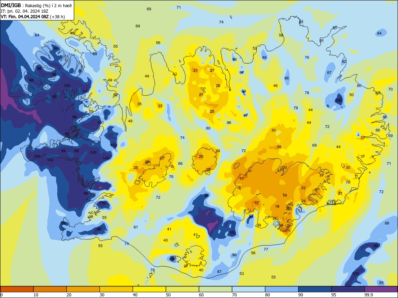Click the map value 39
Viewport: 398px width, 298px height.
click(x=259, y=225)
